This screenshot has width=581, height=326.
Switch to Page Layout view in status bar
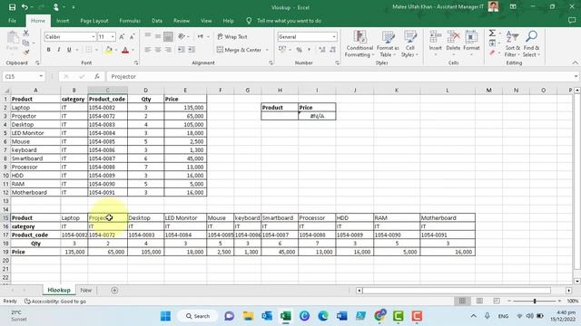tap(479, 301)
